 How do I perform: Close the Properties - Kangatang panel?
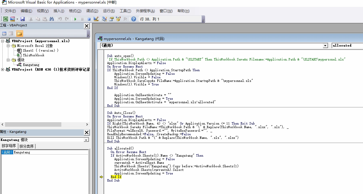[x=87, y=132]
